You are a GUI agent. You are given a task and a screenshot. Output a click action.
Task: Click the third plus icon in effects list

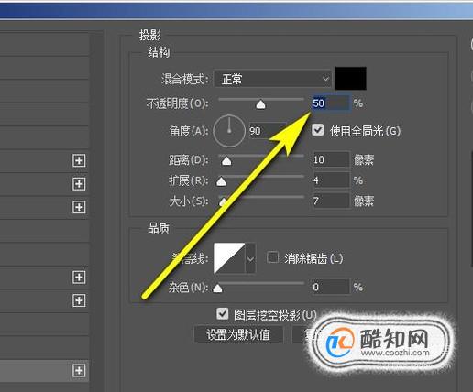[x=79, y=207]
